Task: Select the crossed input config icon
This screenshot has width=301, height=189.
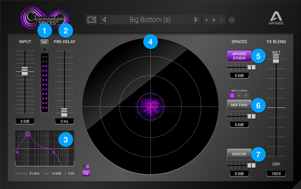Action: 245,96
